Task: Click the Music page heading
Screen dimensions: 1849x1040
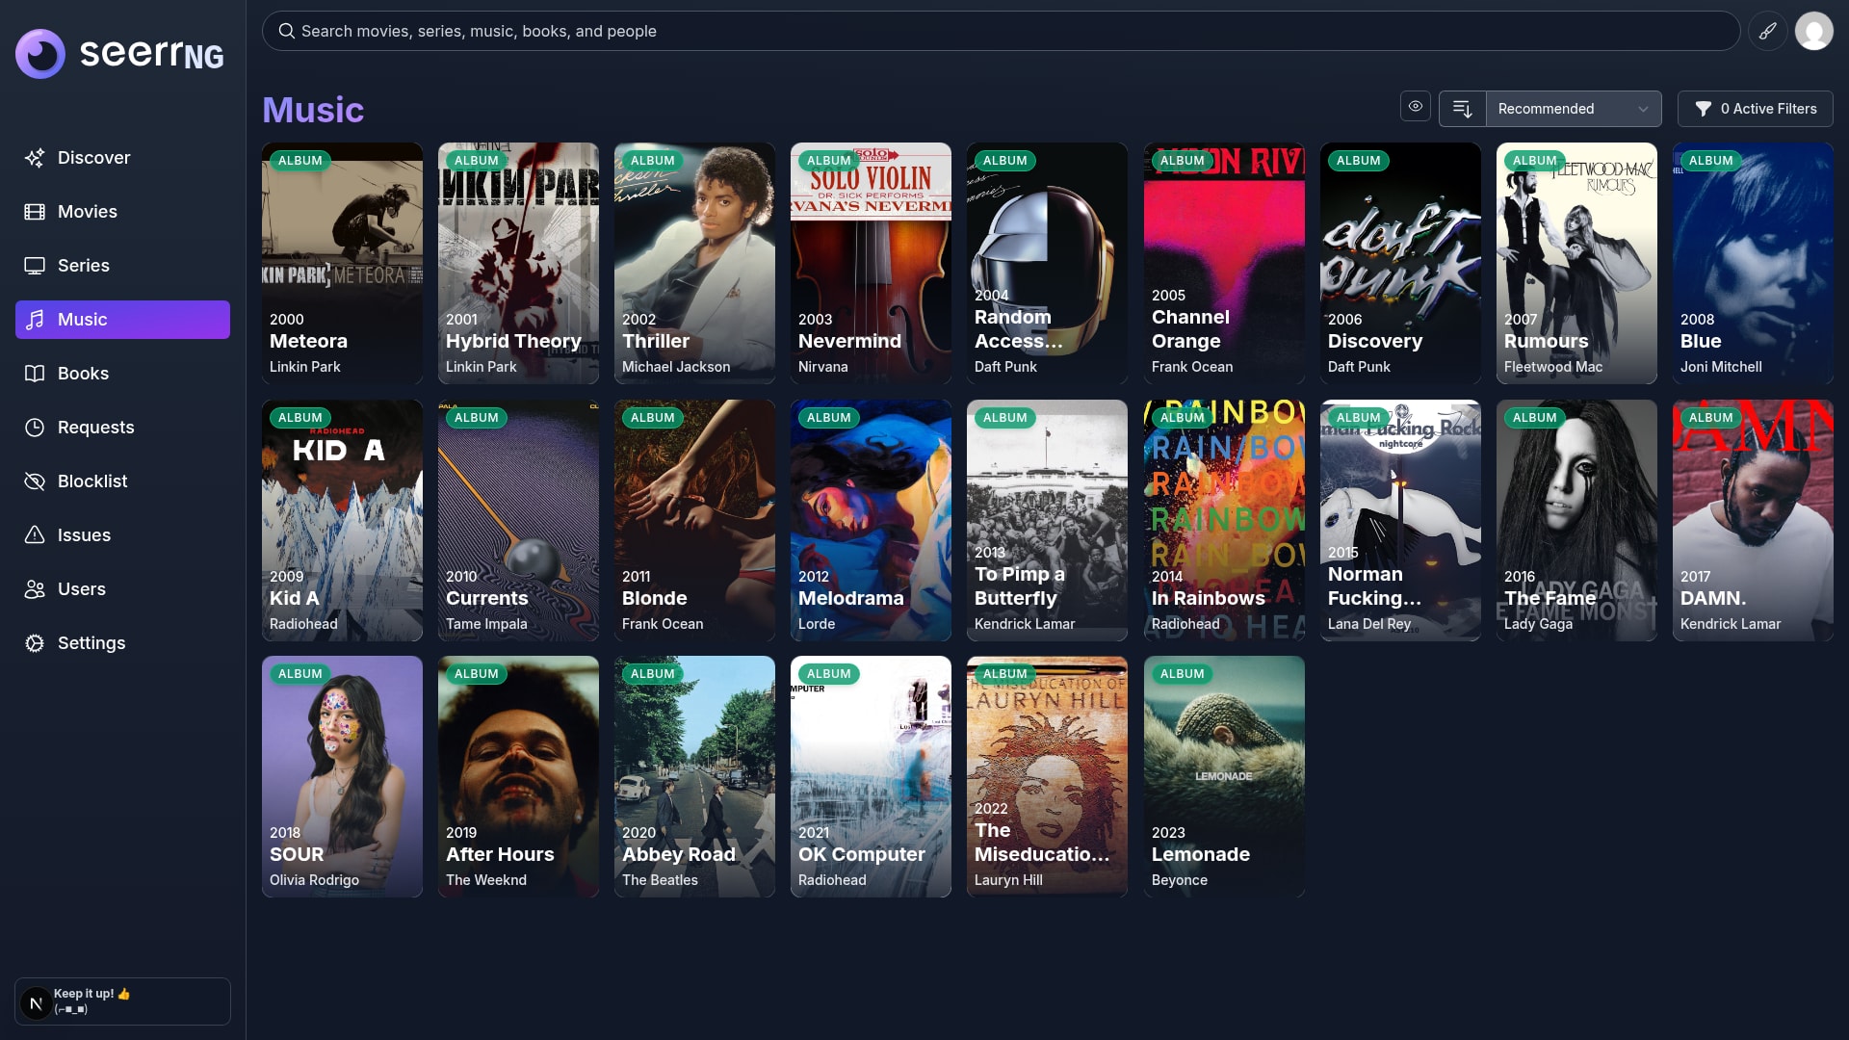Action: 313,110
